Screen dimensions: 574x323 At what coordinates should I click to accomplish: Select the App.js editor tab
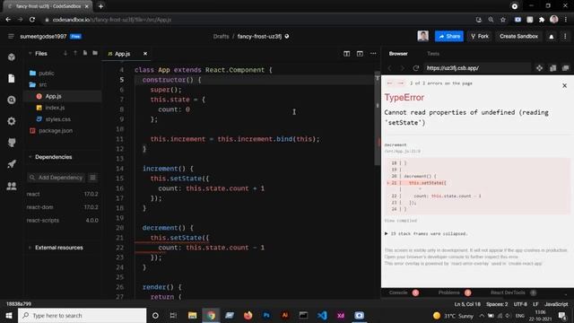tap(122, 54)
